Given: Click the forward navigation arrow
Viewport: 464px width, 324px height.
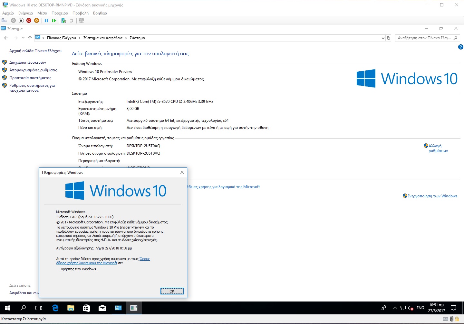Looking at the screenshot, I should pyautogui.click(x=15, y=38).
